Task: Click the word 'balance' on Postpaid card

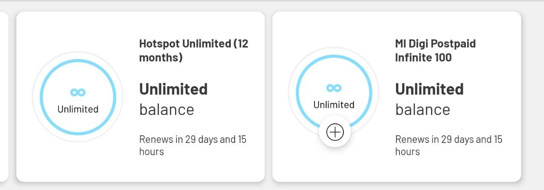Action: pyautogui.click(x=422, y=109)
